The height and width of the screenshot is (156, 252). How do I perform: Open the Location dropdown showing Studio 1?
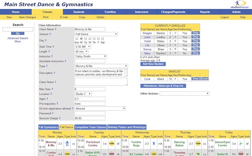(x=83, y=94)
